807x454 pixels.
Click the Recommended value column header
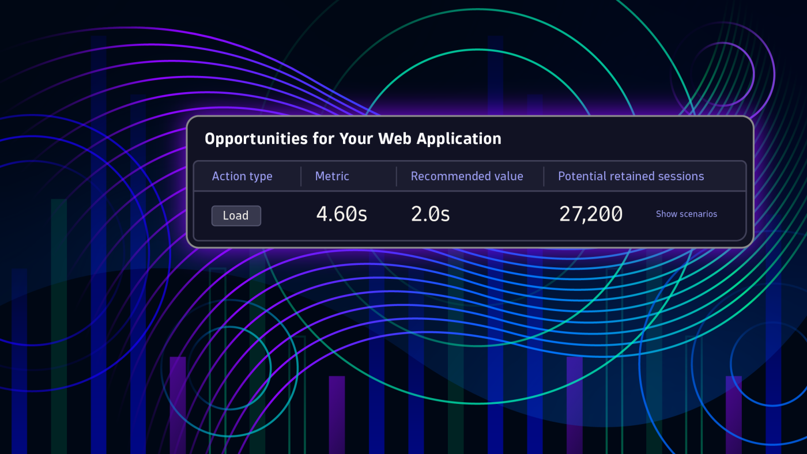467,176
